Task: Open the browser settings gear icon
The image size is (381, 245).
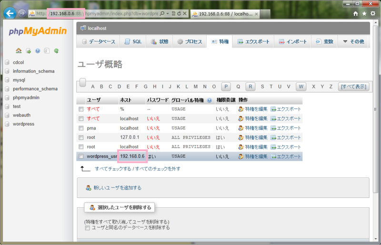Action: [373, 14]
